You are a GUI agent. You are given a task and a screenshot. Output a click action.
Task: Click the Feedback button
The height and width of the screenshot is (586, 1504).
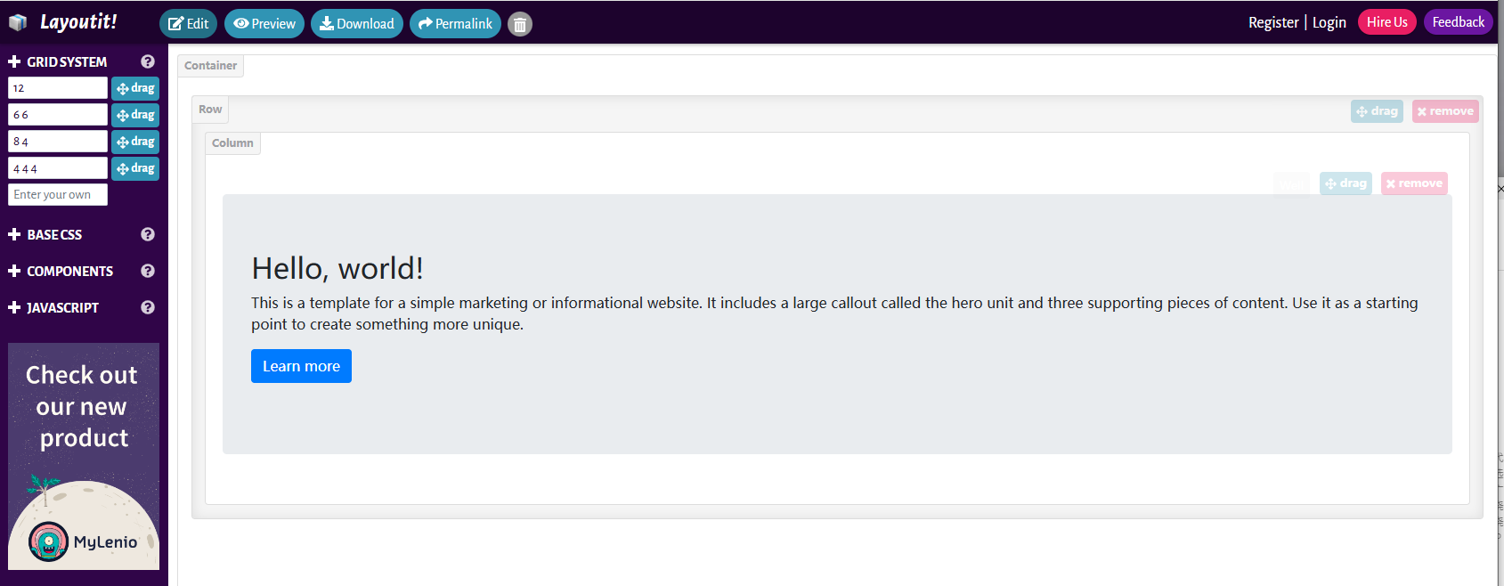pos(1459,22)
